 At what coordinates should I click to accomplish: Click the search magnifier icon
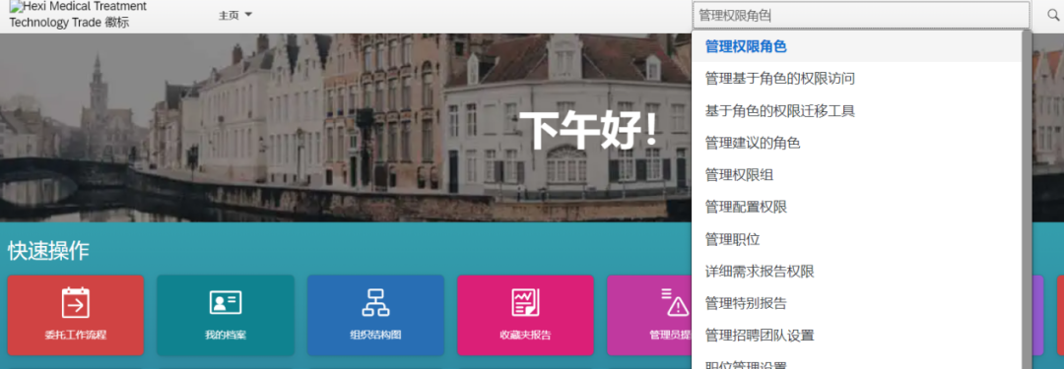click(x=1053, y=15)
